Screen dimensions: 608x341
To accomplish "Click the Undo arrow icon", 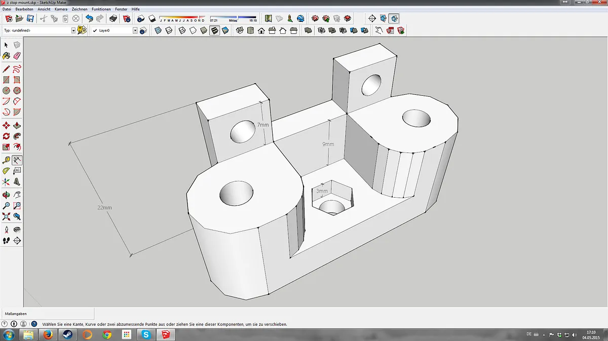I will (89, 19).
